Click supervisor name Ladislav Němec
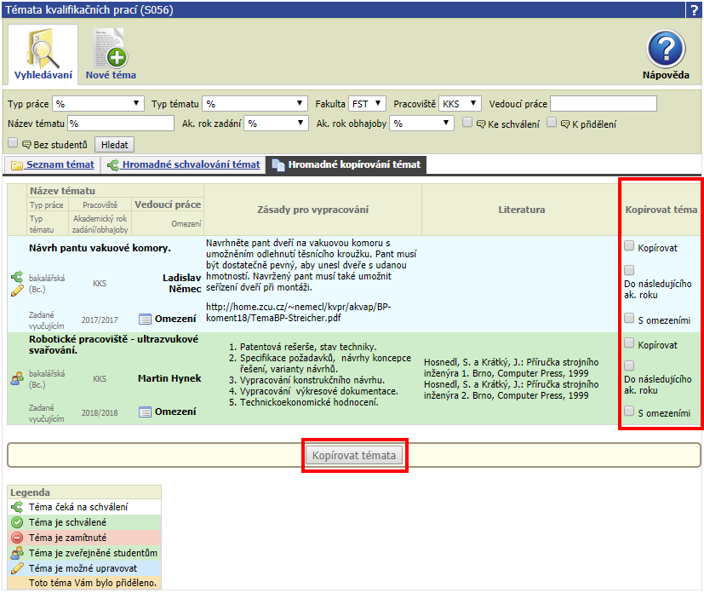The height and width of the screenshot is (593, 704). [x=182, y=284]
